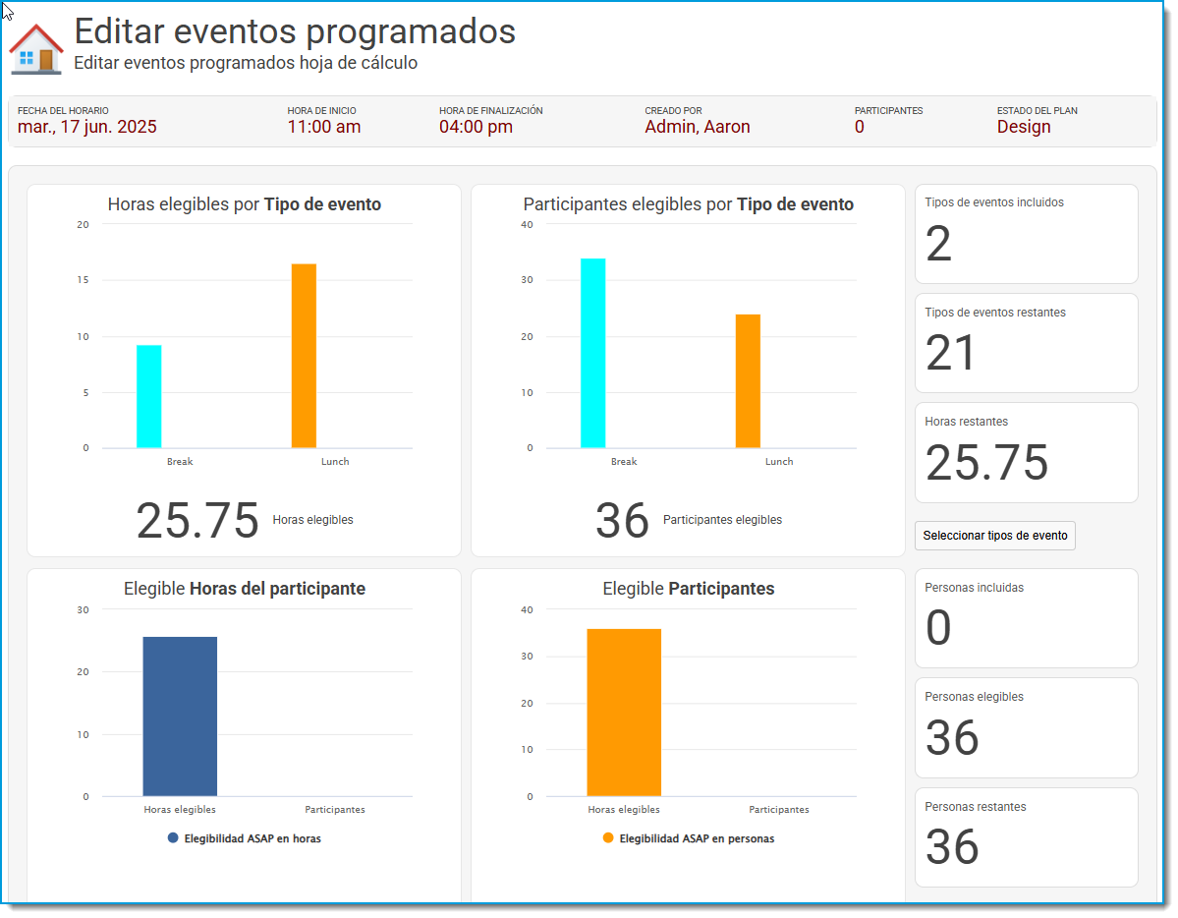Click end time 04:00 pm
The image size is (1178, 918).
[476, 127]
